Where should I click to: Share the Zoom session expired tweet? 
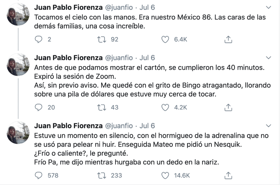(x=228, y=108)
